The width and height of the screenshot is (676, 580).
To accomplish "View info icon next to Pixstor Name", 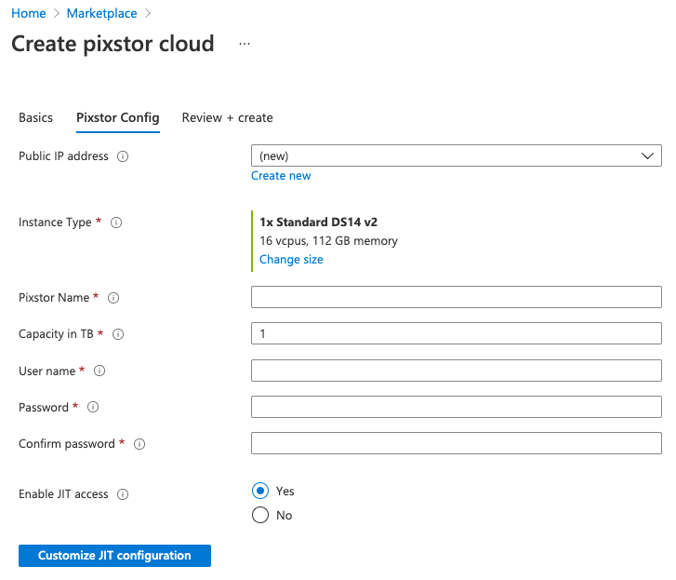I will pyautogui.click(x=113, y=298).
